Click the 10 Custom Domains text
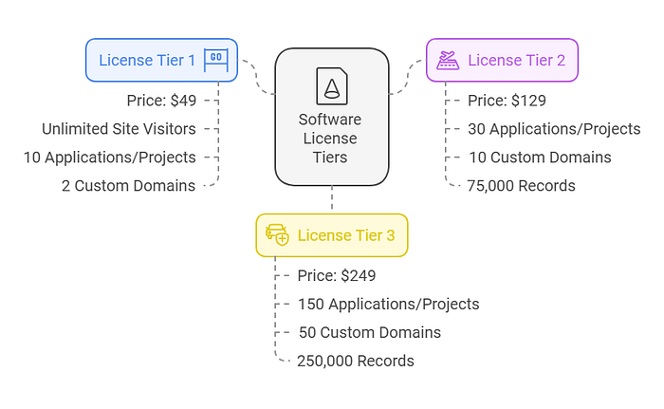This screenshot has width=664, height=409. 540,158
